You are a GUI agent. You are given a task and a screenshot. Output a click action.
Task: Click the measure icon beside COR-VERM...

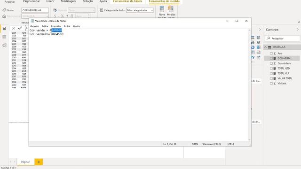pyautogui.click(x=275, y=58)
